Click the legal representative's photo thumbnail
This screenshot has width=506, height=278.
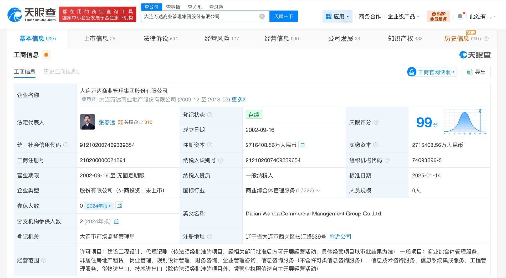point(88,122)
